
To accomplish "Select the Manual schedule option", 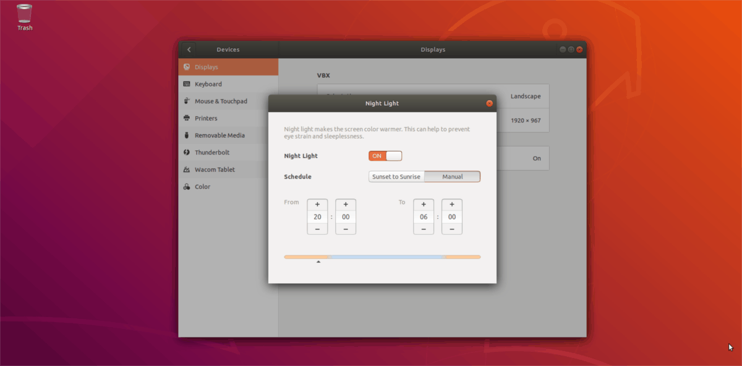I will coord(452,177).
